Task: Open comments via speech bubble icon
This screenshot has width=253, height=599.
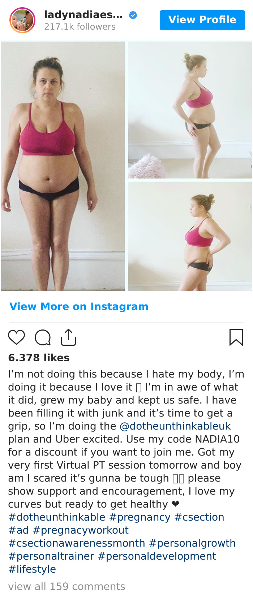Action: (43, 338)
